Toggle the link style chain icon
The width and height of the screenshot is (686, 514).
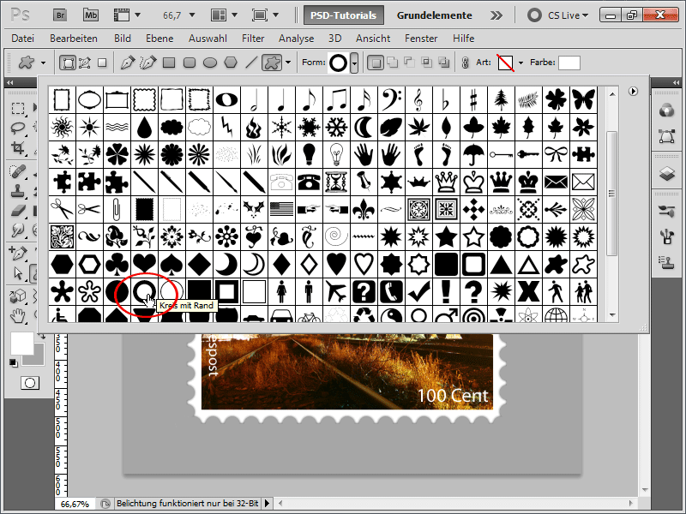[x=465, y=63]
